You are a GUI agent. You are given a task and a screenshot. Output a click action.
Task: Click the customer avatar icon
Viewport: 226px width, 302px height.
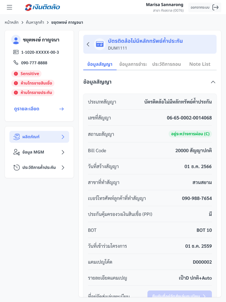[16, 40]
